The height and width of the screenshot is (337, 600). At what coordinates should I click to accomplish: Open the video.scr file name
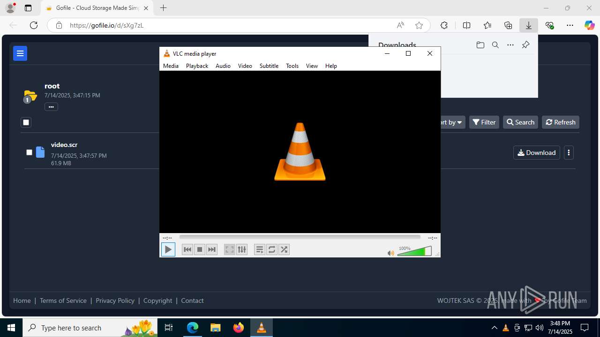(x=64, y=145)
